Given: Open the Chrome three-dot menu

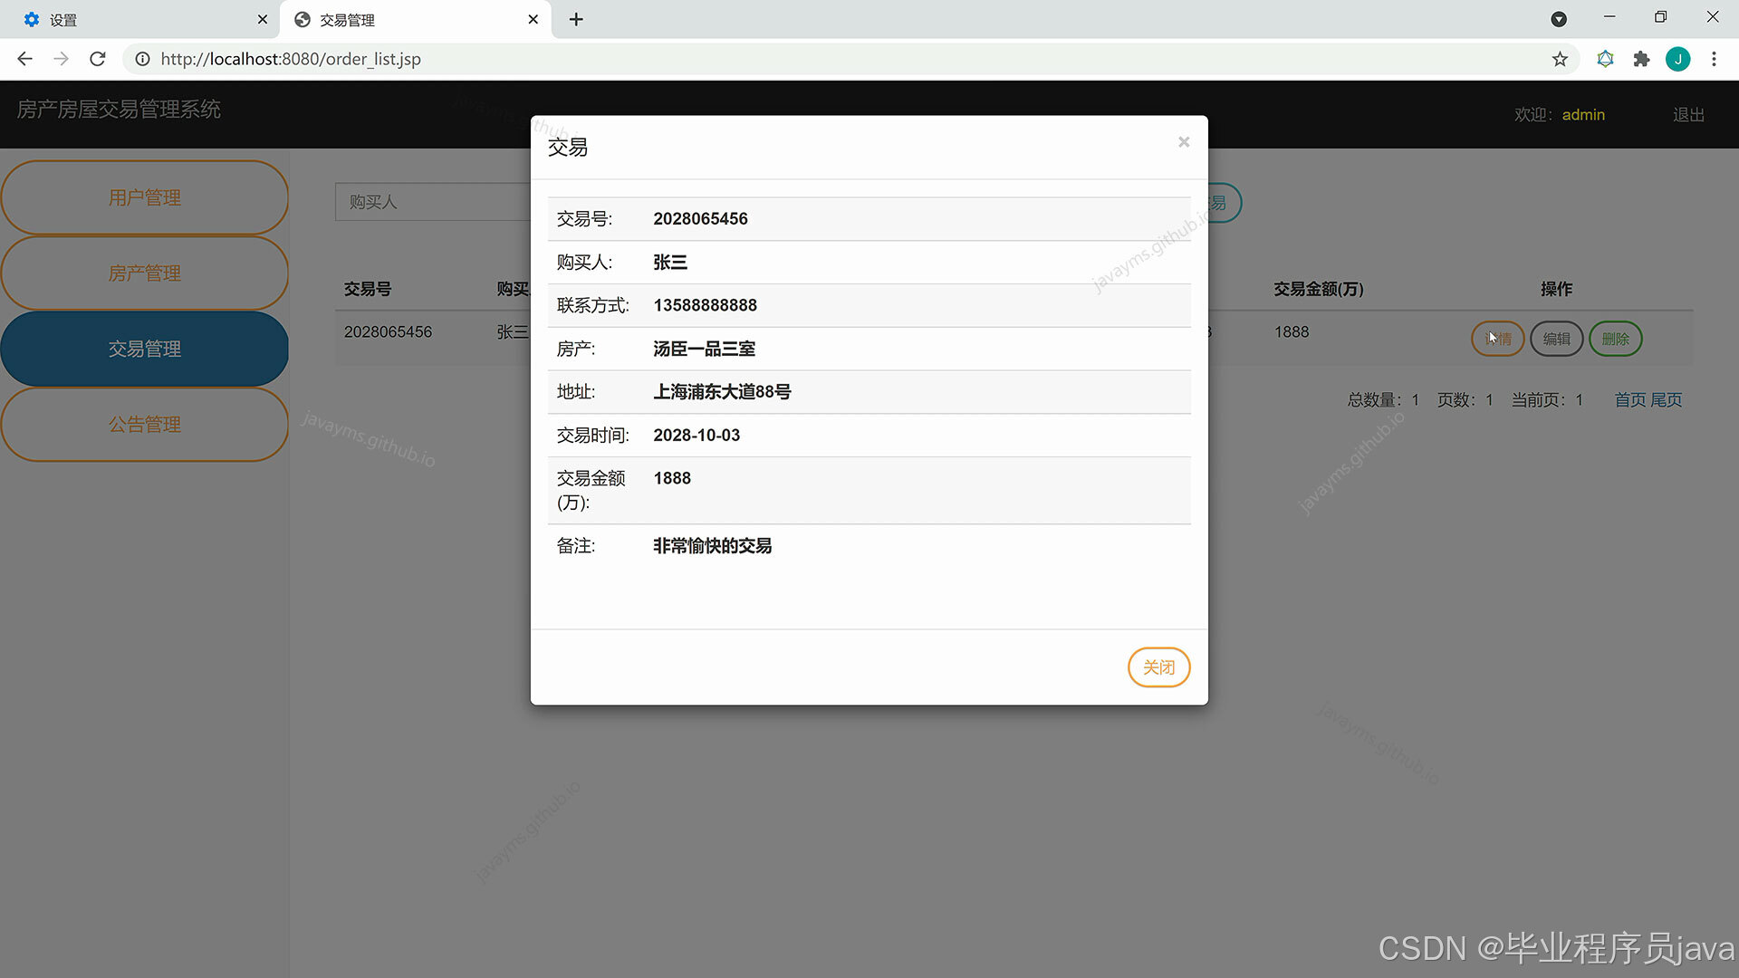Looking at the screenshot, I should coord(1714,59).
